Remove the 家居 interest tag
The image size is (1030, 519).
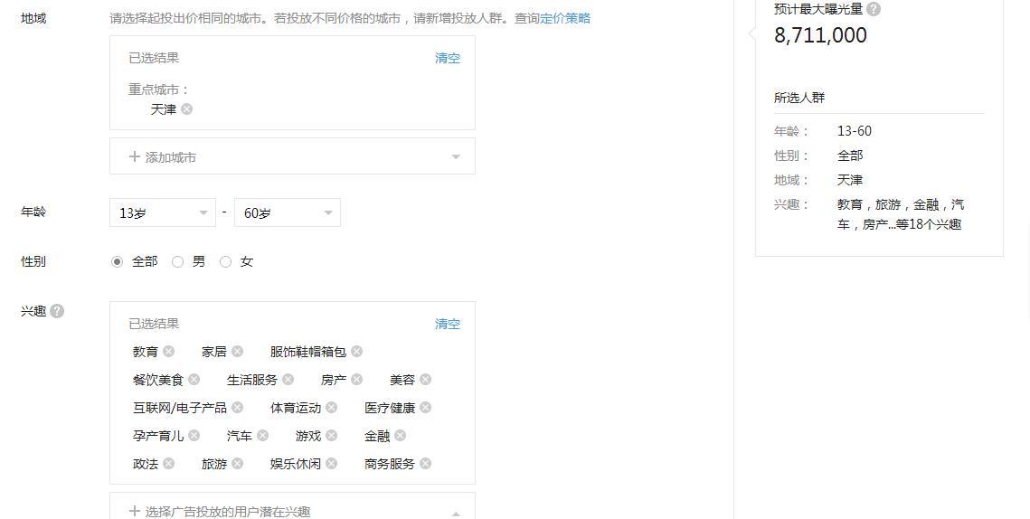point(237,352)
